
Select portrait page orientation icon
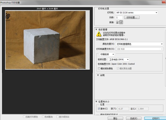pos(118,22)
